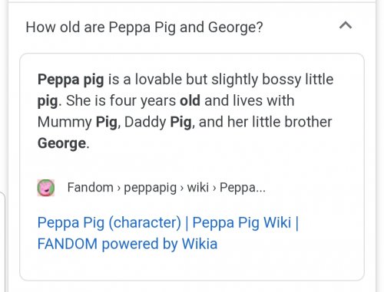Click 'She is four years' snippet text

click(x=121, y=101)
